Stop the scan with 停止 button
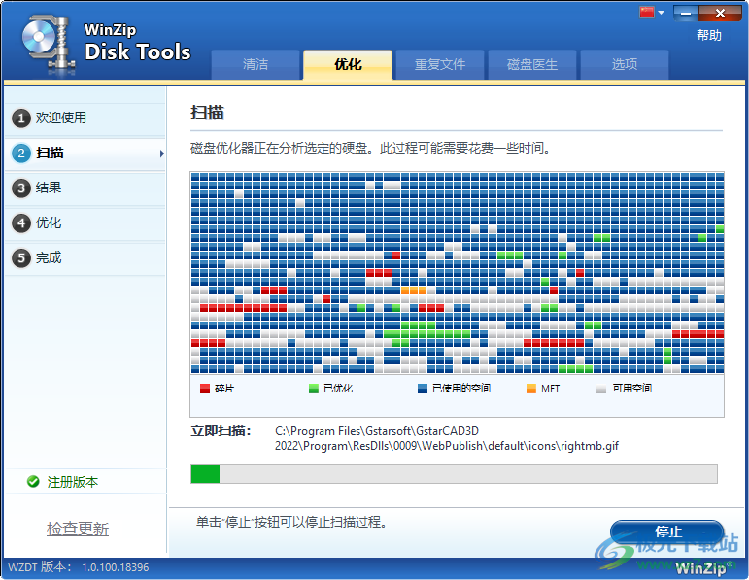Viewport: 749px width, 580px height. (x=666, y=531)
